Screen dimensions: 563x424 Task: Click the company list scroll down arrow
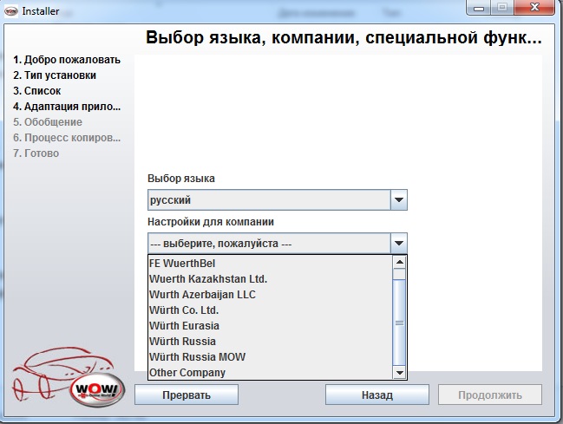pyautogui.click(x=399, y=373)
